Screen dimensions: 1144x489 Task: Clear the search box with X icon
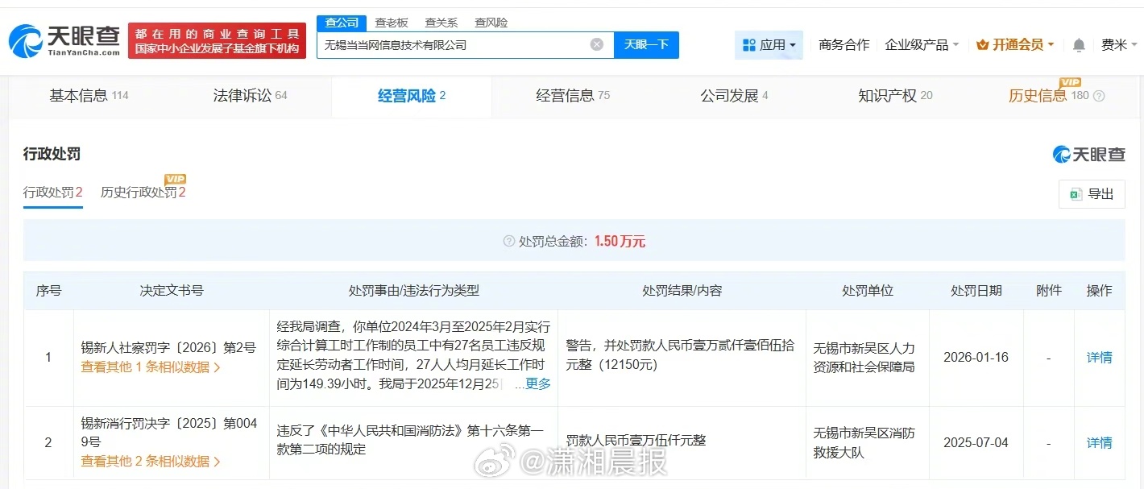pyautogui.click(x=597, y=44)
